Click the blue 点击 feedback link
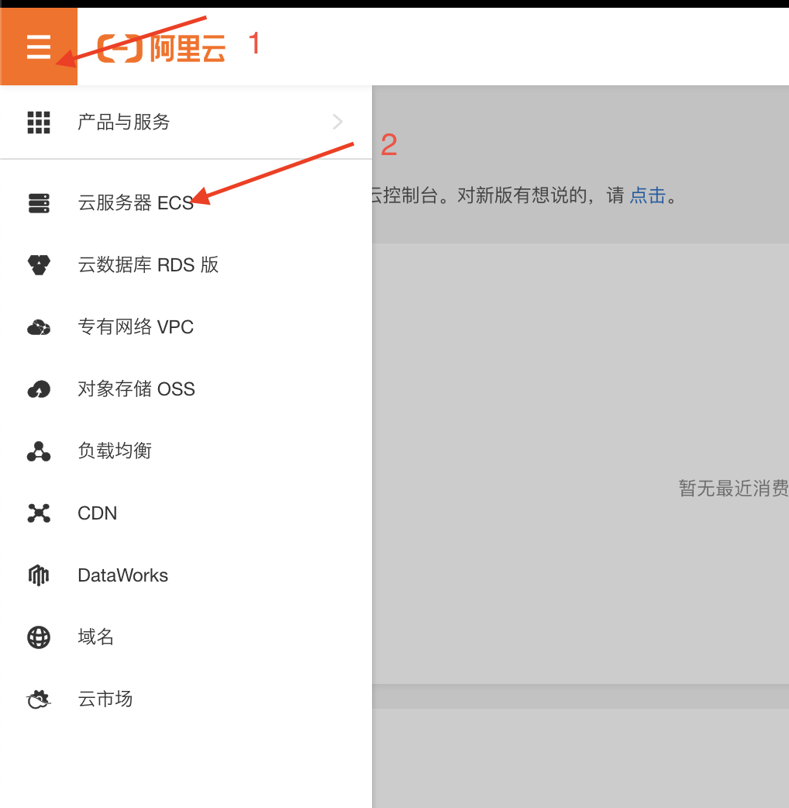The image size is (789, 808). point(646,195)
